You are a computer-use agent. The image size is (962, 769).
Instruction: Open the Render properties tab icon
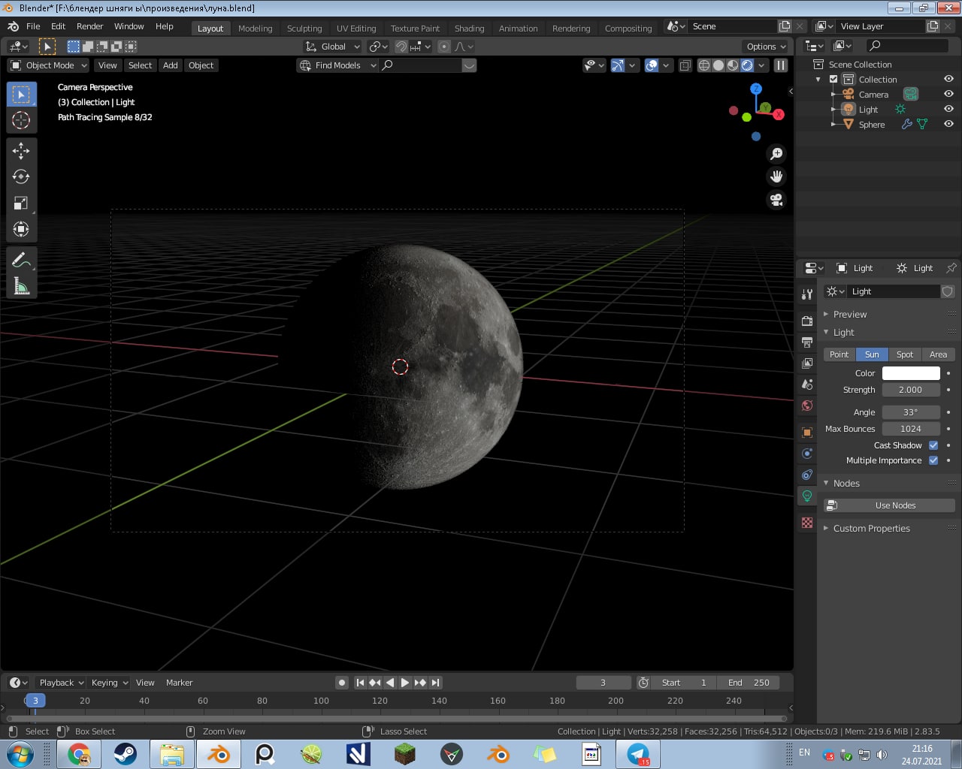807,321
